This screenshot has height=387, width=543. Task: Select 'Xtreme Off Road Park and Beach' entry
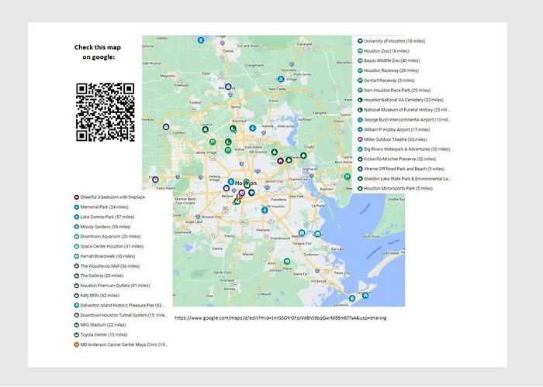404,169
